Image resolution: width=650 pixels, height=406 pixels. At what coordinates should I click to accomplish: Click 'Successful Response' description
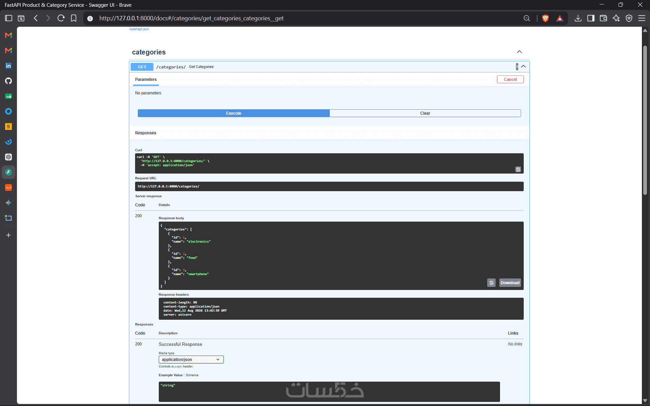(x=180, y=344)
